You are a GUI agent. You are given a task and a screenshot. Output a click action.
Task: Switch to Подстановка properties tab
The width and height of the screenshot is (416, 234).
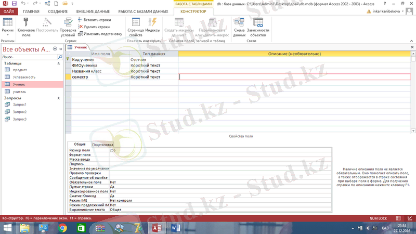[x=102, y=145]
